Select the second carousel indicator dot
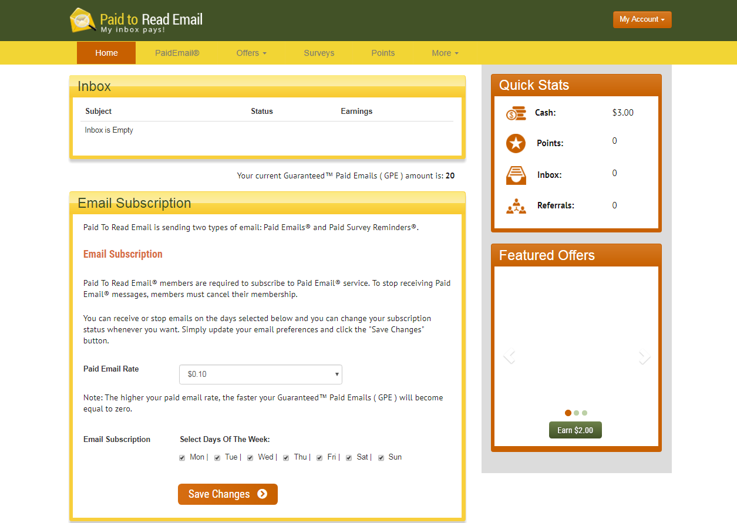 [x=577, y=413]
